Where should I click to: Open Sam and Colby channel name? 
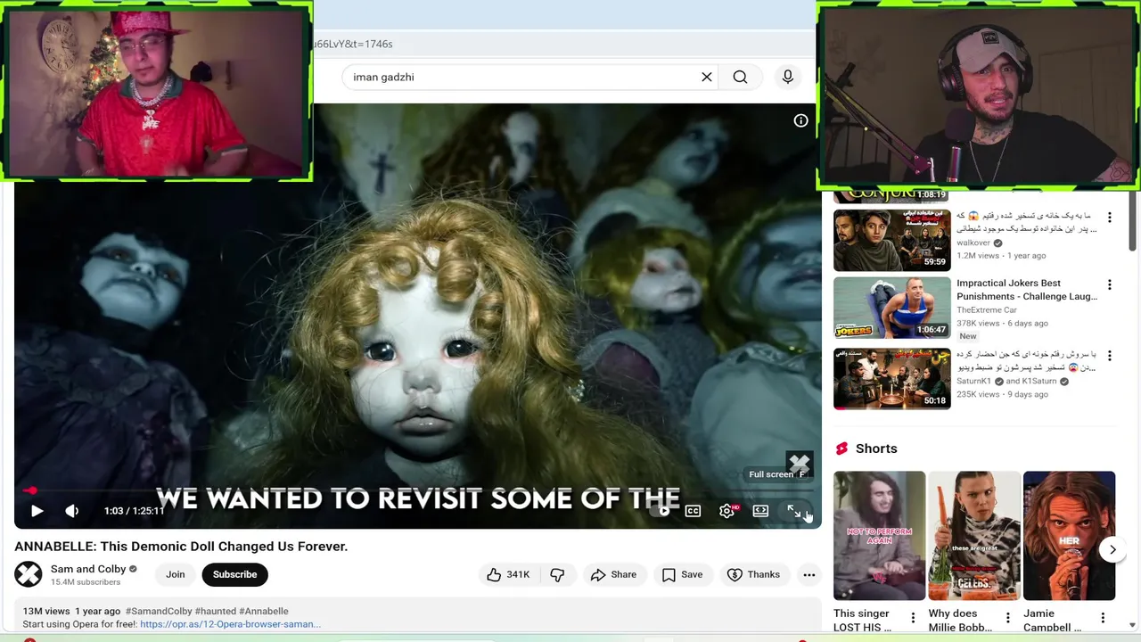click(87, 569)
